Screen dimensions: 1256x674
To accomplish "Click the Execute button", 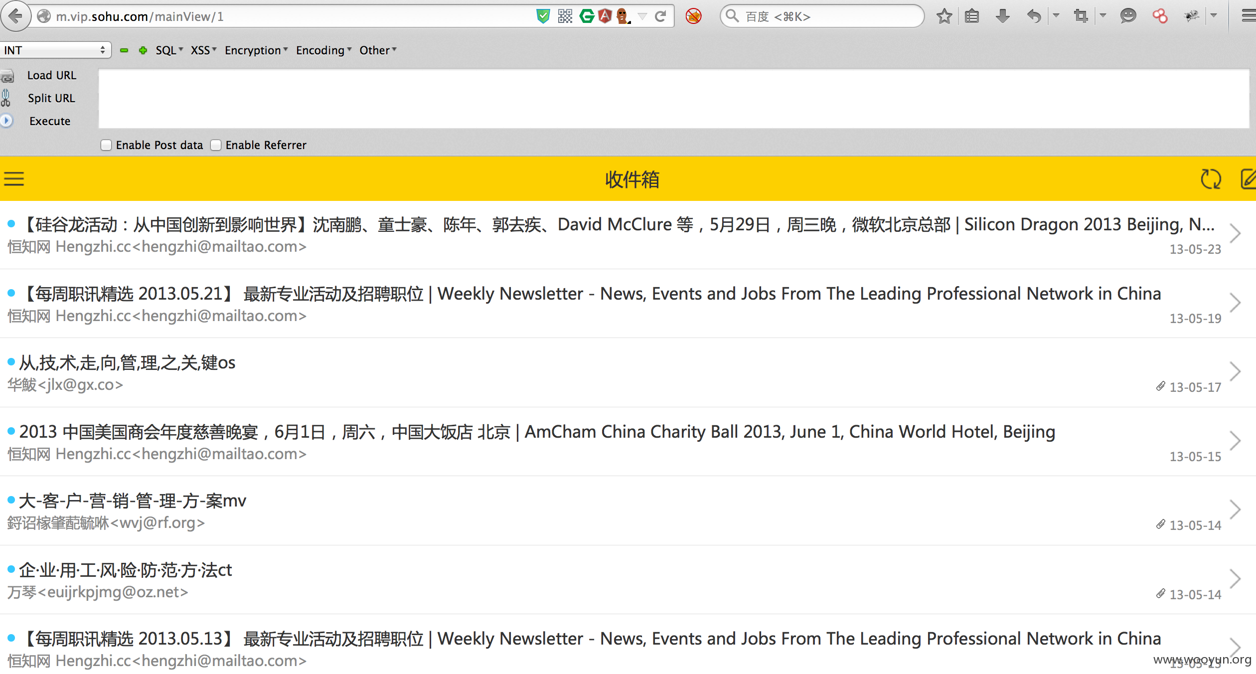I will (50, 121).
